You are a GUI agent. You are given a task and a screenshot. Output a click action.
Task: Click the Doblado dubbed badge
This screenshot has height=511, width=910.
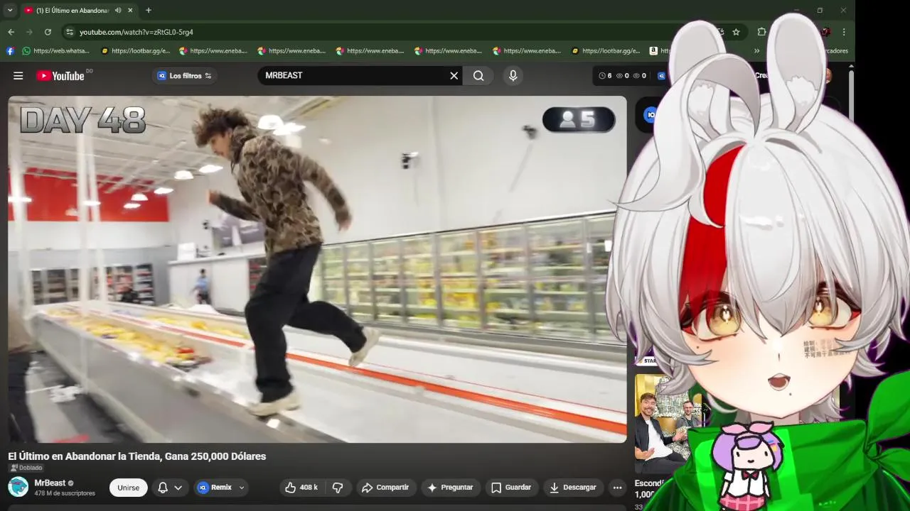26,468
